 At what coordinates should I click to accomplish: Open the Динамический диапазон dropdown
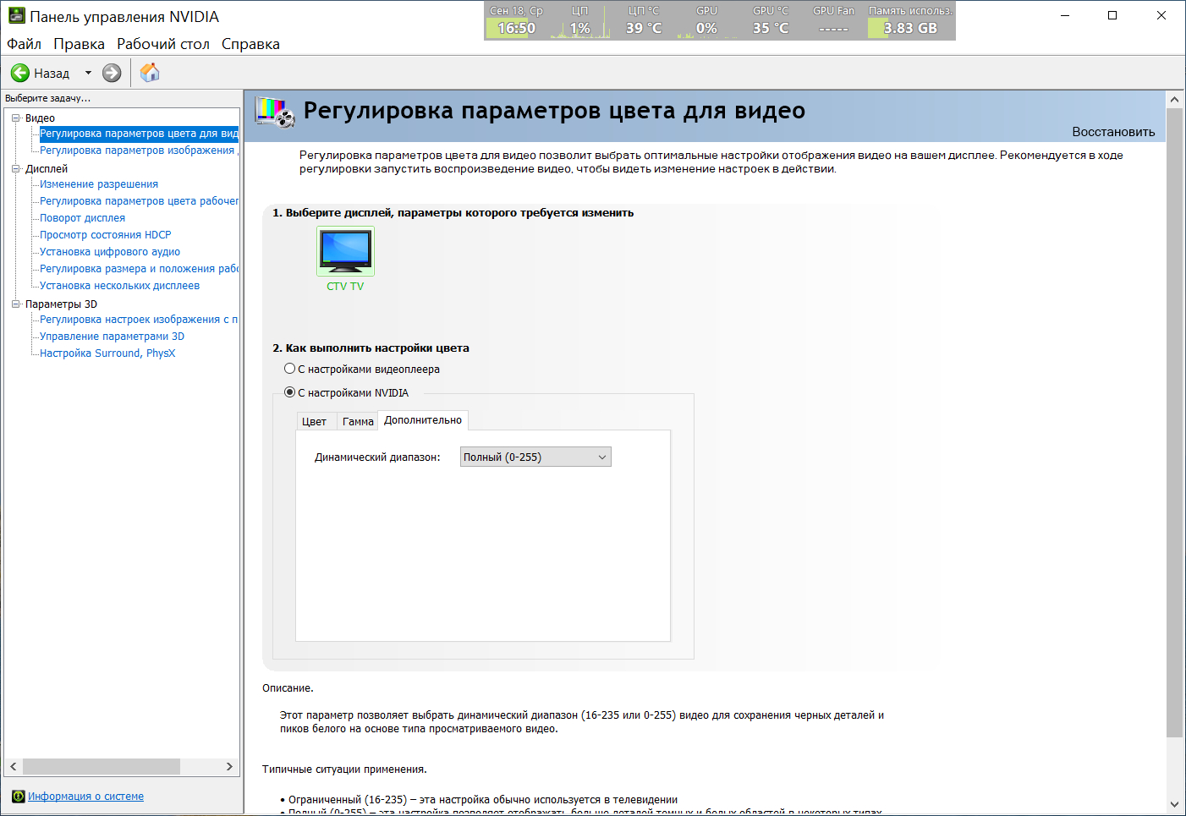535,457
